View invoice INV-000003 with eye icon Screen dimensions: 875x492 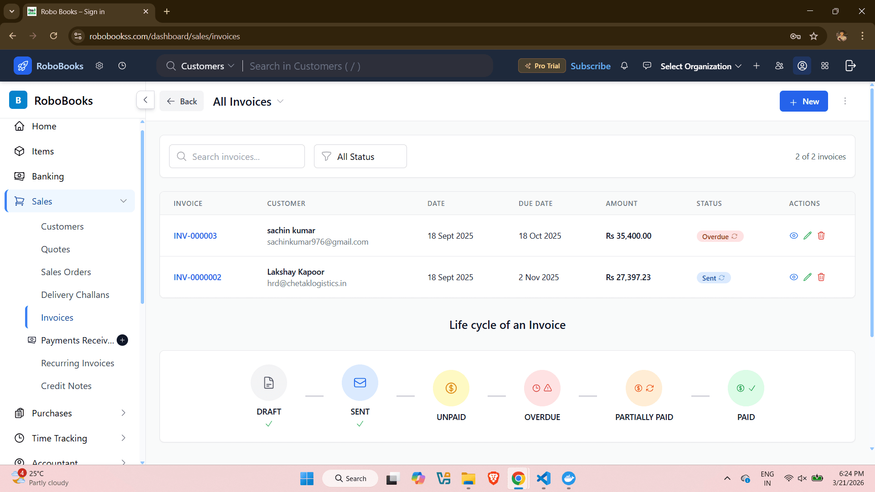pyautogui.click(x=793, y=236)
